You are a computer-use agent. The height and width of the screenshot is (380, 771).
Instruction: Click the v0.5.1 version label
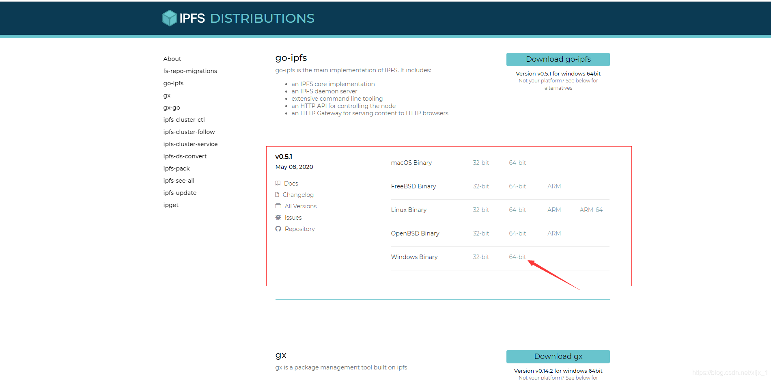coord(284,157)
